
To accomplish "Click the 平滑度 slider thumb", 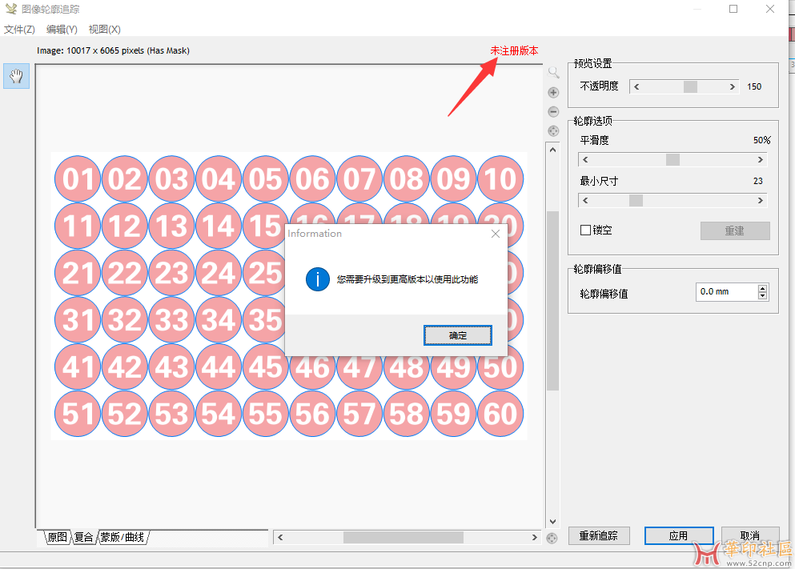I will [x=673, y=159].
